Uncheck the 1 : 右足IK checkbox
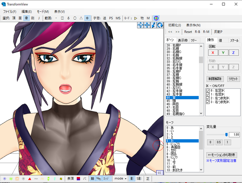The width and height of the screenshot is (242, 183). point(208,95)
